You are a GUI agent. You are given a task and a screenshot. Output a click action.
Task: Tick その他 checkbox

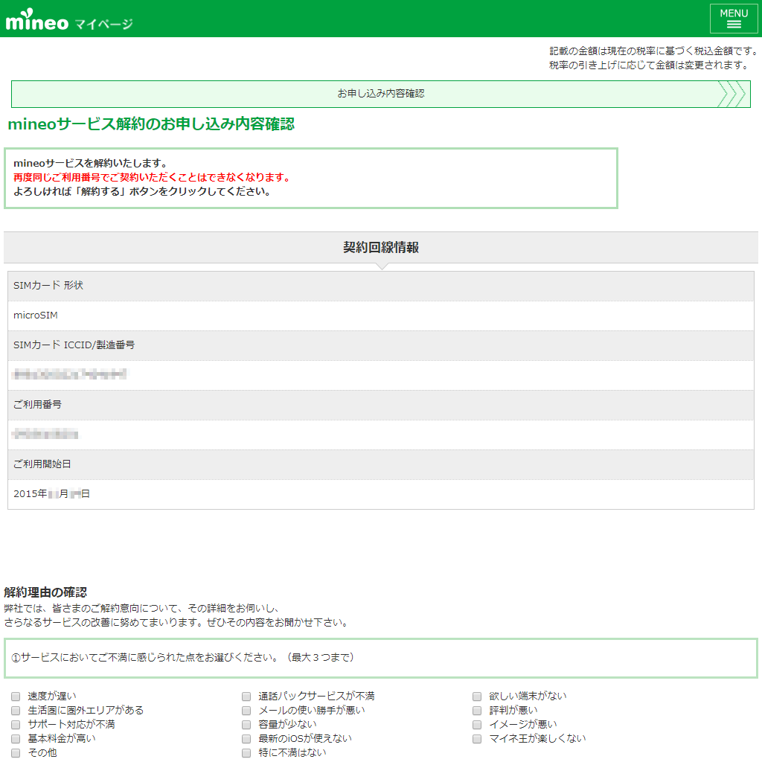pyautogui.click(x=16, y=753)
